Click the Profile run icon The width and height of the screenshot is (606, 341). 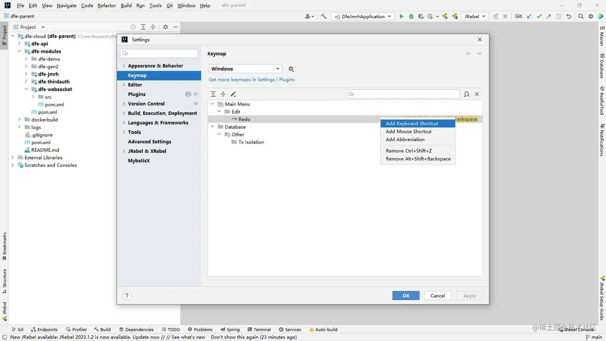[430, 16]
